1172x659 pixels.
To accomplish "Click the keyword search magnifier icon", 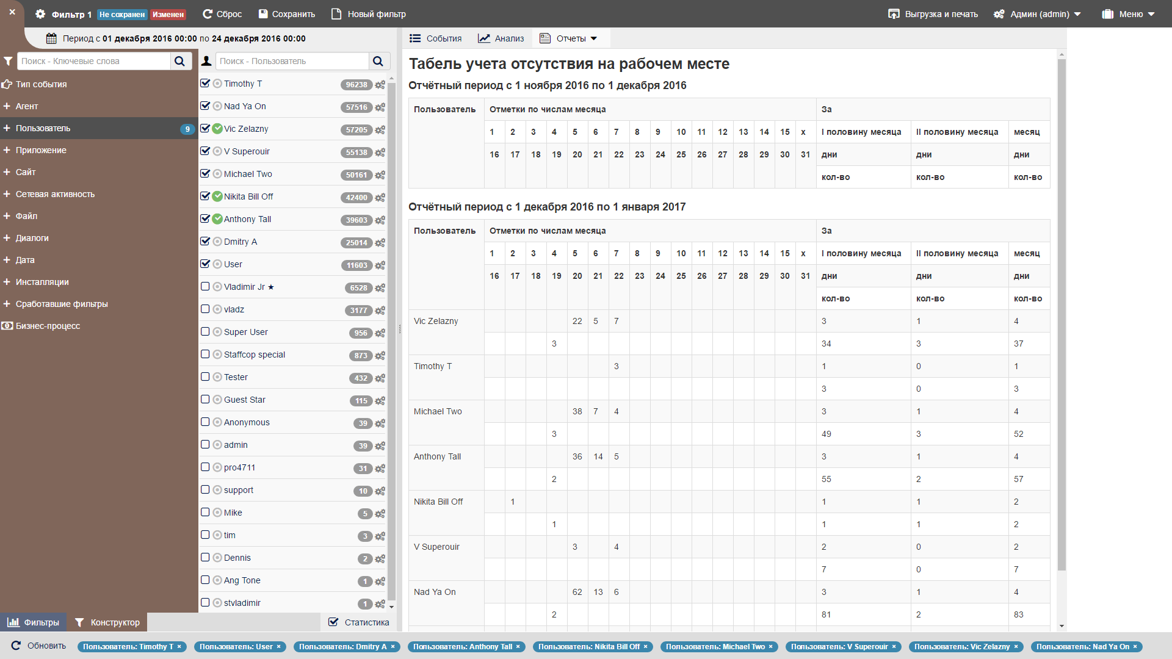I will click(180, 61).
